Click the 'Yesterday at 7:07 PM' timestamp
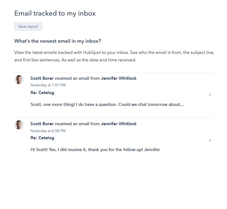 (x=48, y=85)
